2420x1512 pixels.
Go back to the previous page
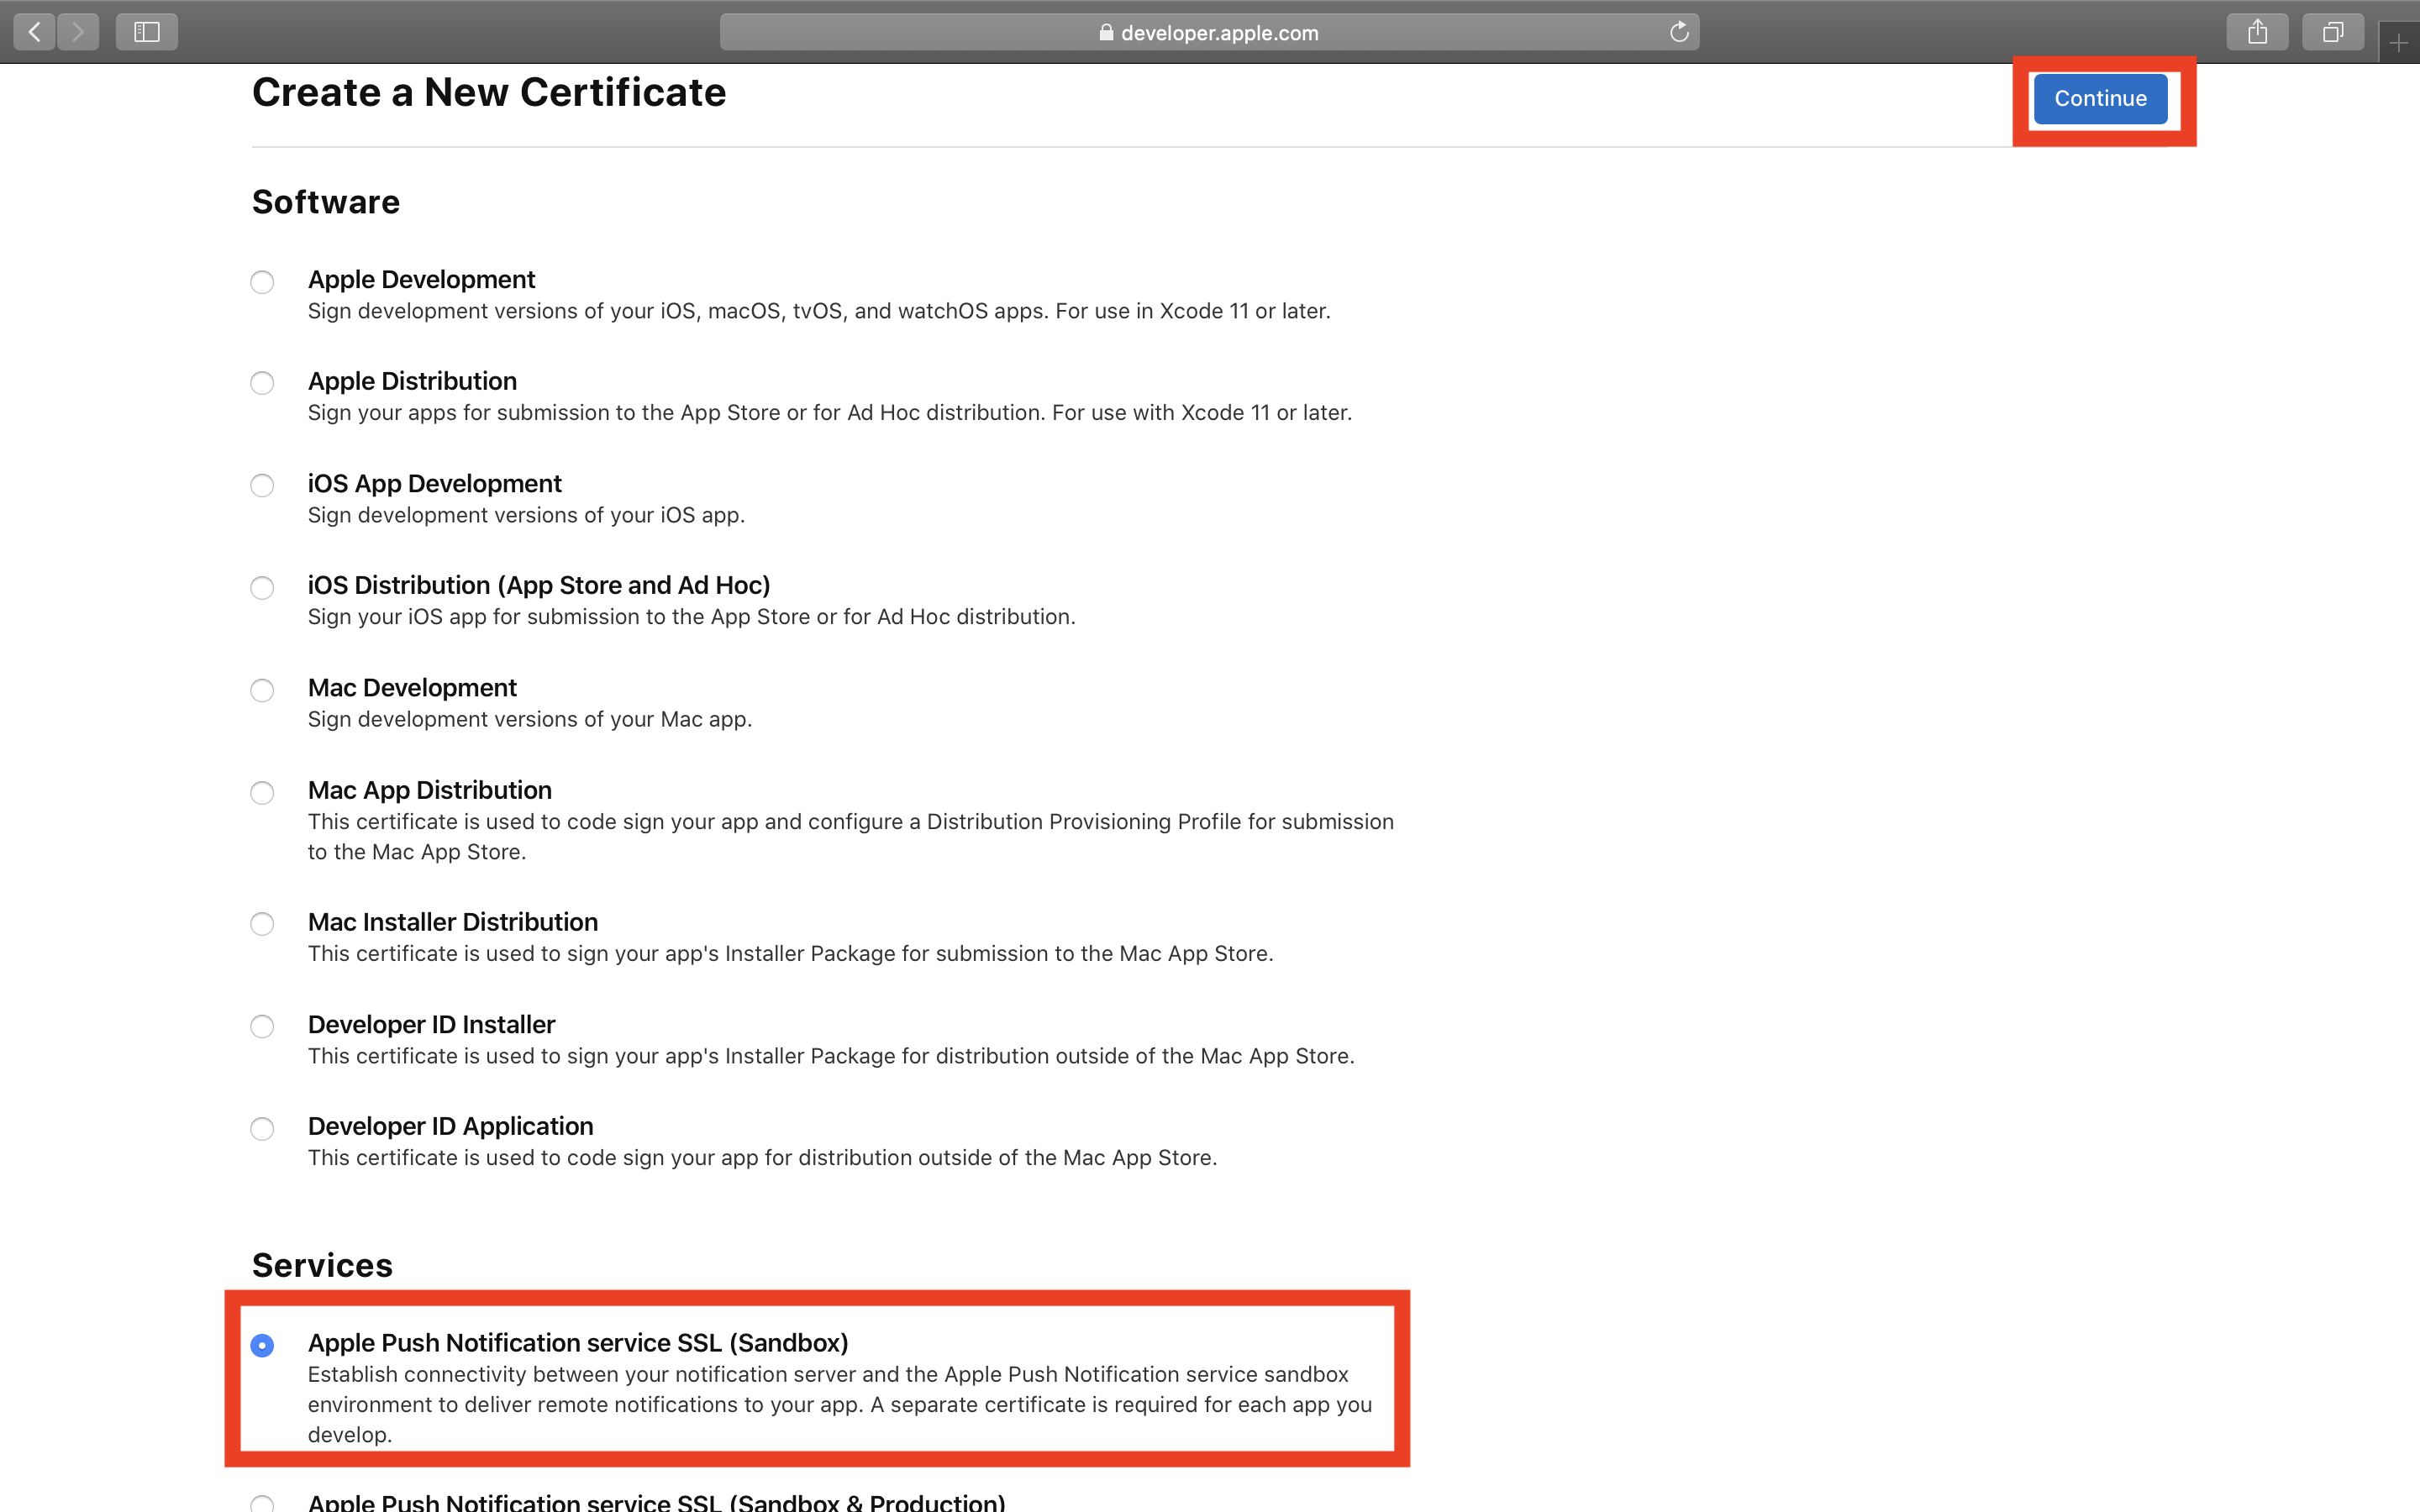[x=35, y=32]
